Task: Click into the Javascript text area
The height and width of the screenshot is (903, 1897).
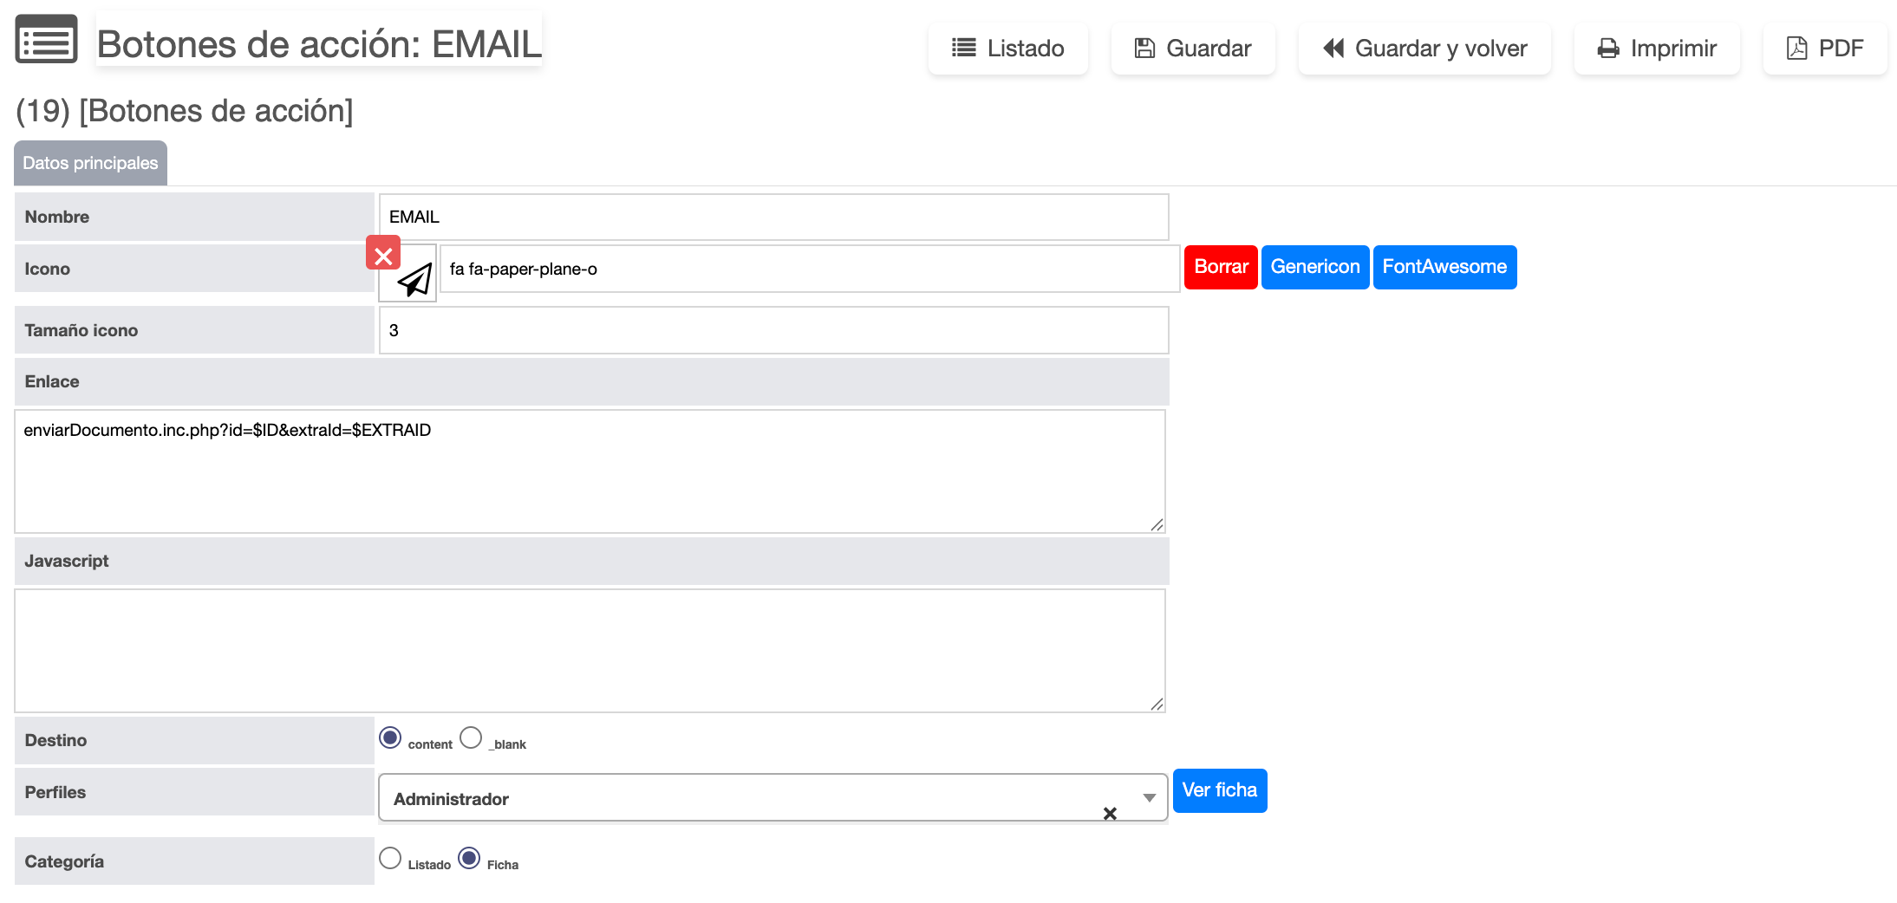Action: [590, 650]
